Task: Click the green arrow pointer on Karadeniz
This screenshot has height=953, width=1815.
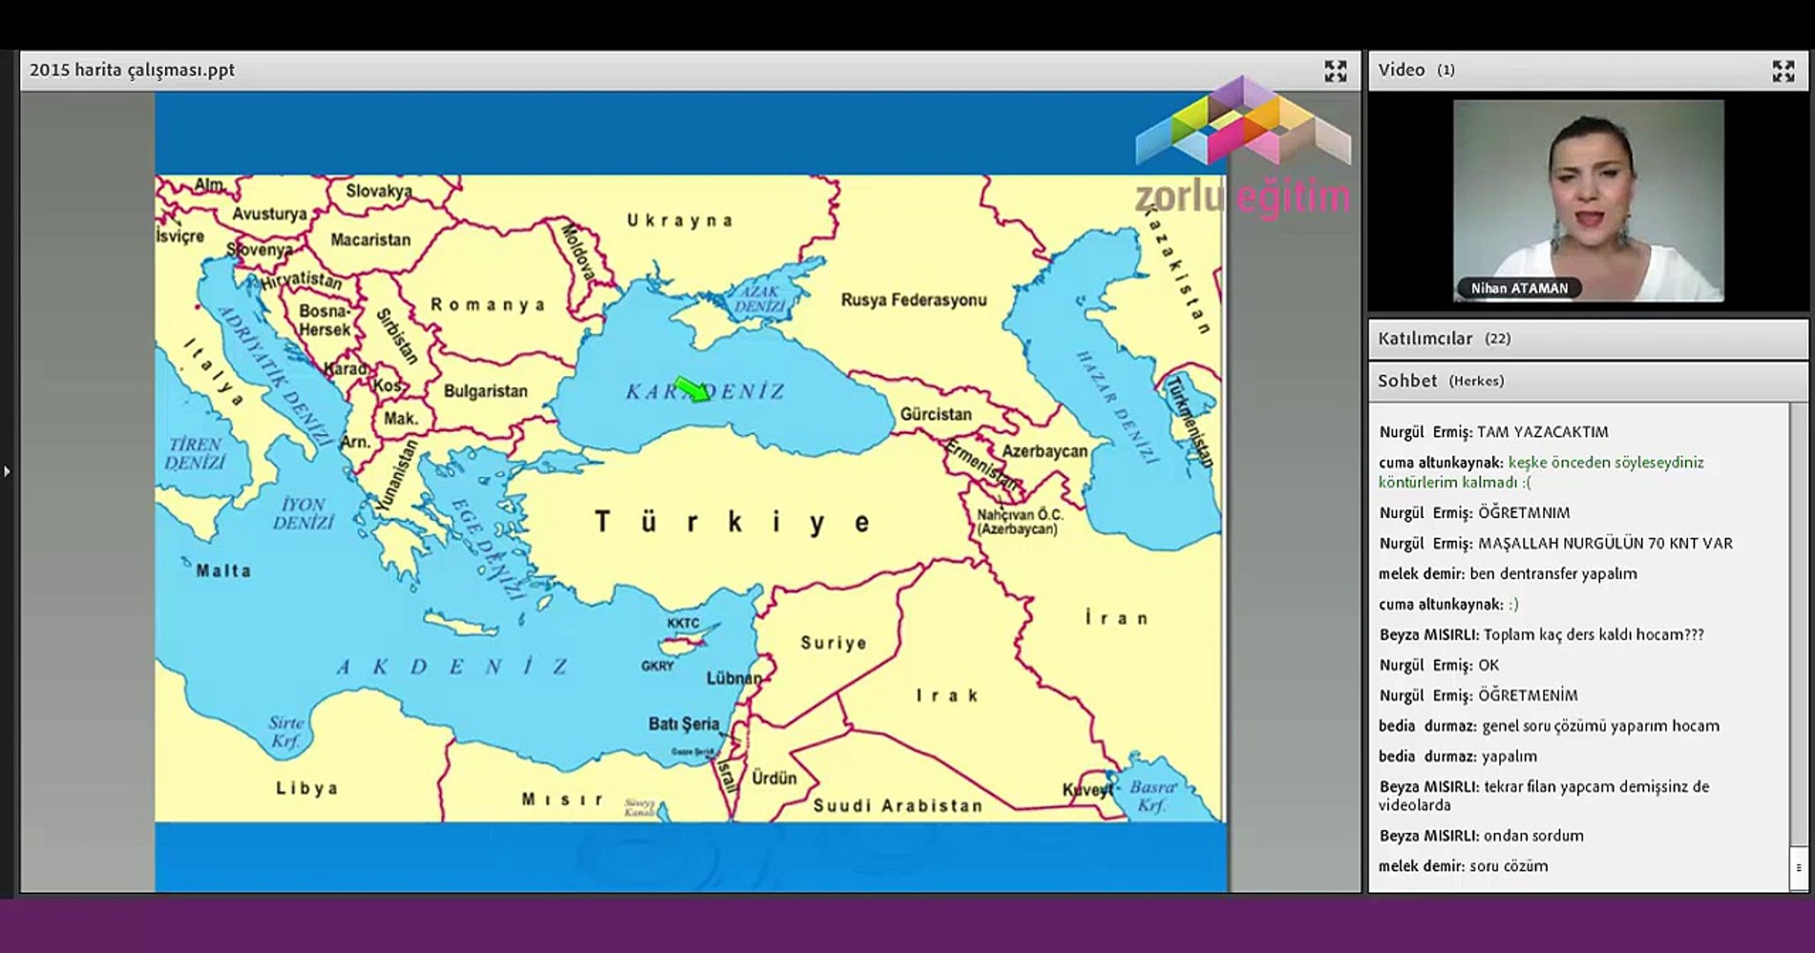Action: click(x=693, y=389)
